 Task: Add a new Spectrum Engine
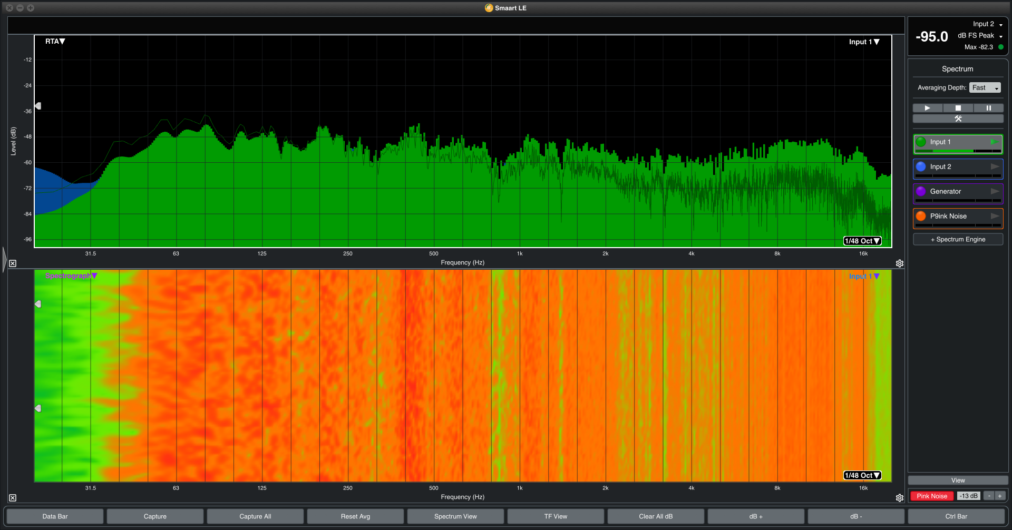coord(958,239)
